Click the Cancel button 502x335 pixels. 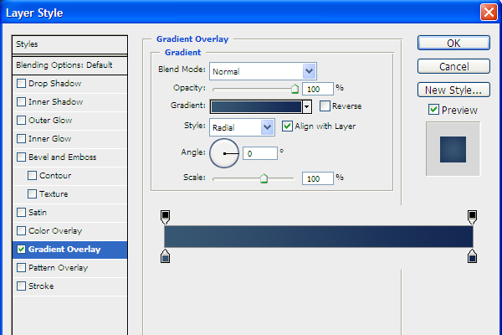click(x=453, y=66)
